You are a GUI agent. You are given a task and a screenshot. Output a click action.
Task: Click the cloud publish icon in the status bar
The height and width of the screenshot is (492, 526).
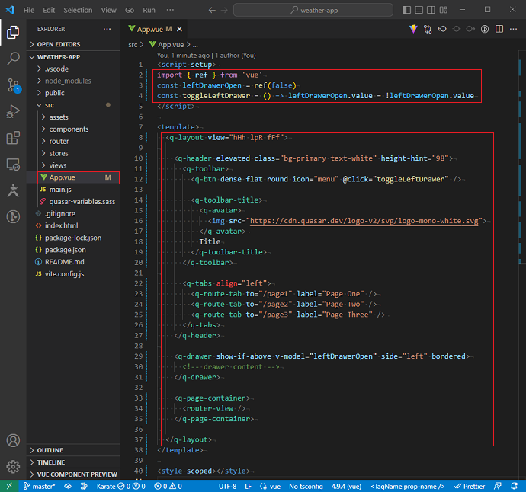68,486
